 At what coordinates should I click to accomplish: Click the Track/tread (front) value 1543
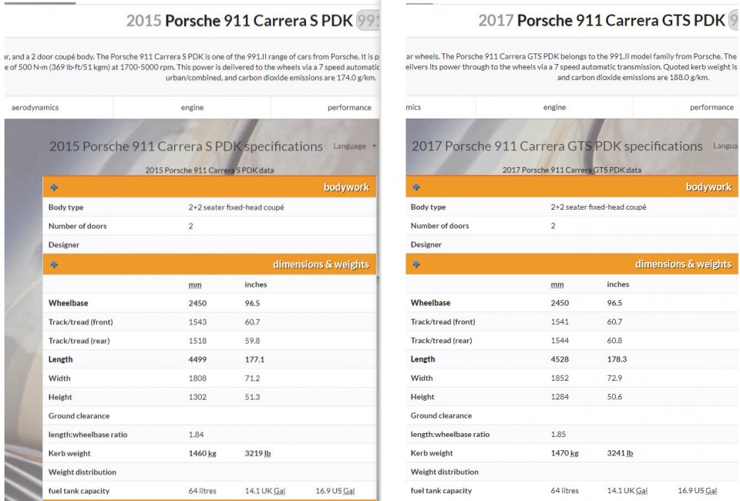(197, 322)
